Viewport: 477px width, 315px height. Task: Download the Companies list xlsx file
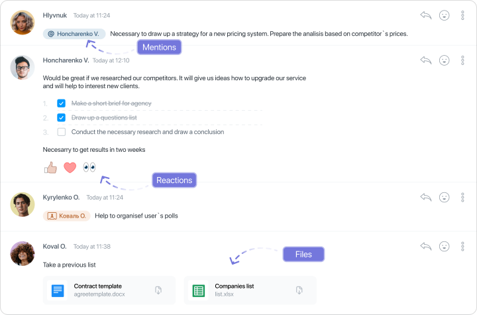299,290
